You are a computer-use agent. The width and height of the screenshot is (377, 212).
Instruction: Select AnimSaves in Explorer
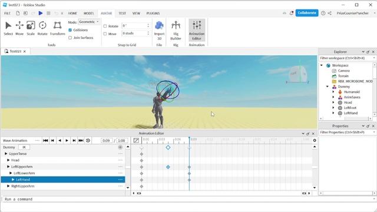click(x=352, y=97)
